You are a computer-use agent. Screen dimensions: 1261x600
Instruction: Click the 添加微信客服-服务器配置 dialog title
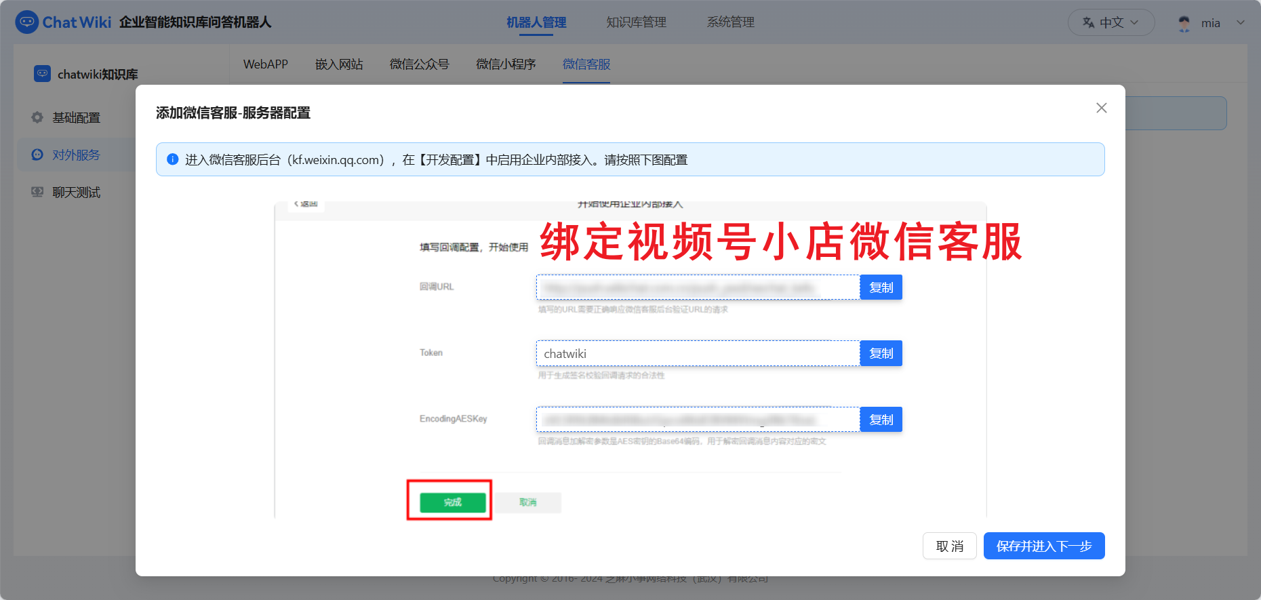pyautogui.click(x=233, y=113)
